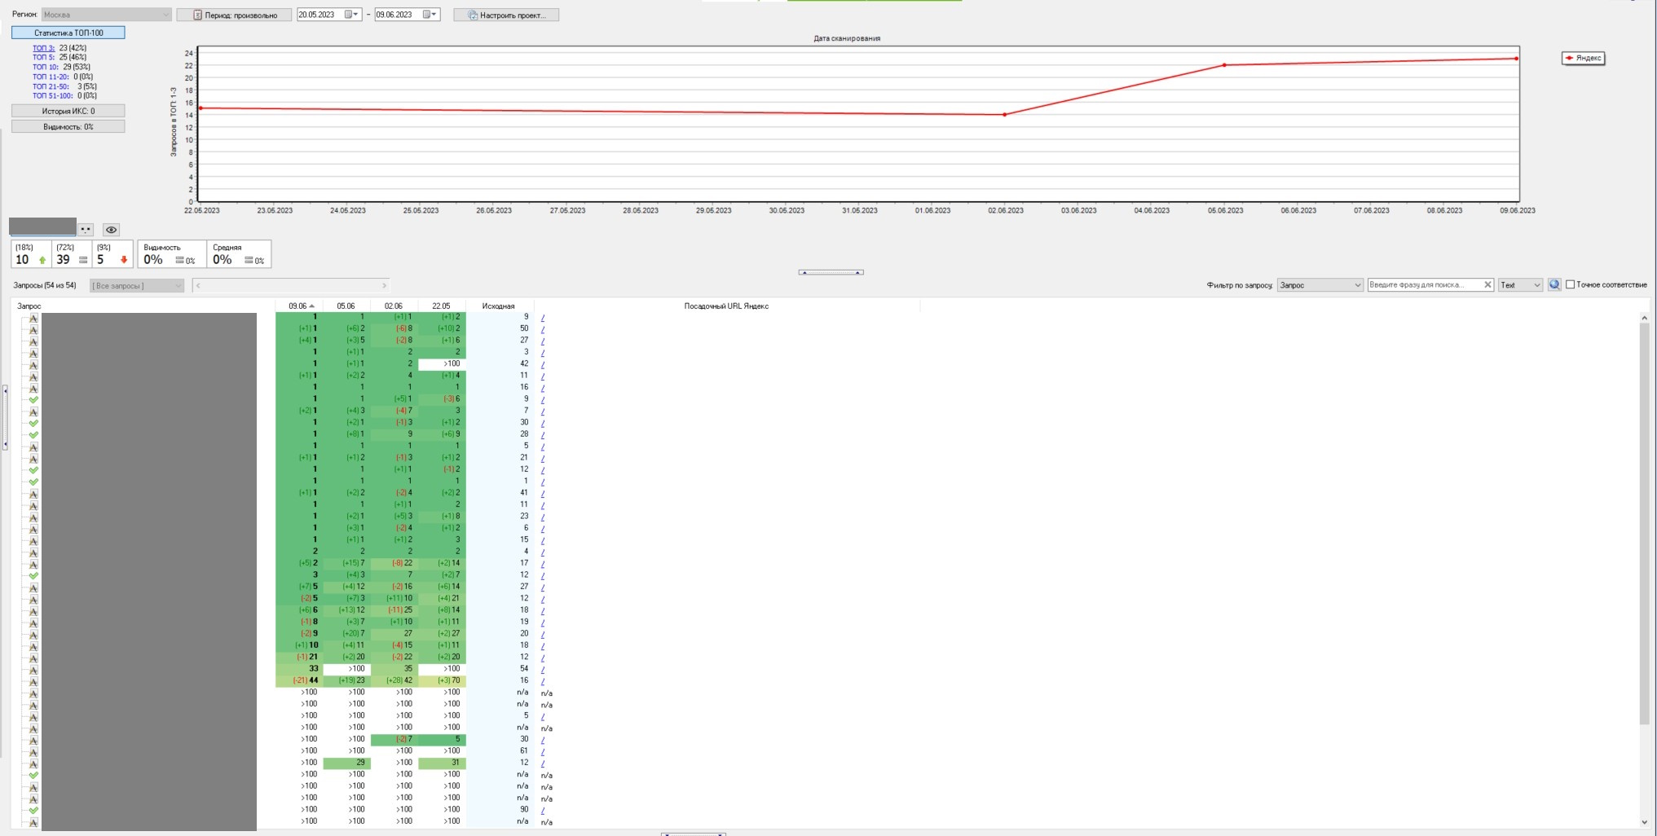Screen dimensions: 1657x836
Task: Open the 'Text' search mode dropdown
Action: 1520,285
